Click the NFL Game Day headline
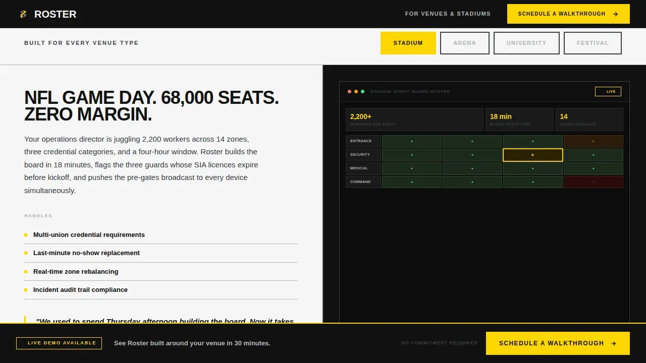The width and height of the screenshot is (646, 363). click(x=151, y=106)
